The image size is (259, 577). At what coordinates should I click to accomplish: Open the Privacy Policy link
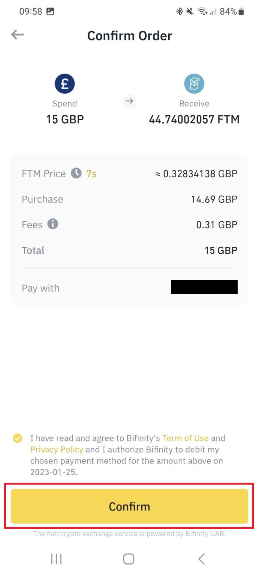57,449
